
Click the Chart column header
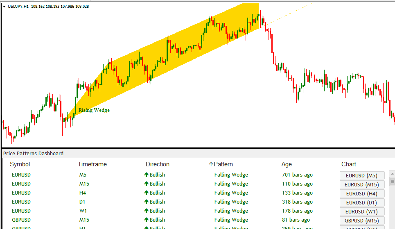(349, 164)
